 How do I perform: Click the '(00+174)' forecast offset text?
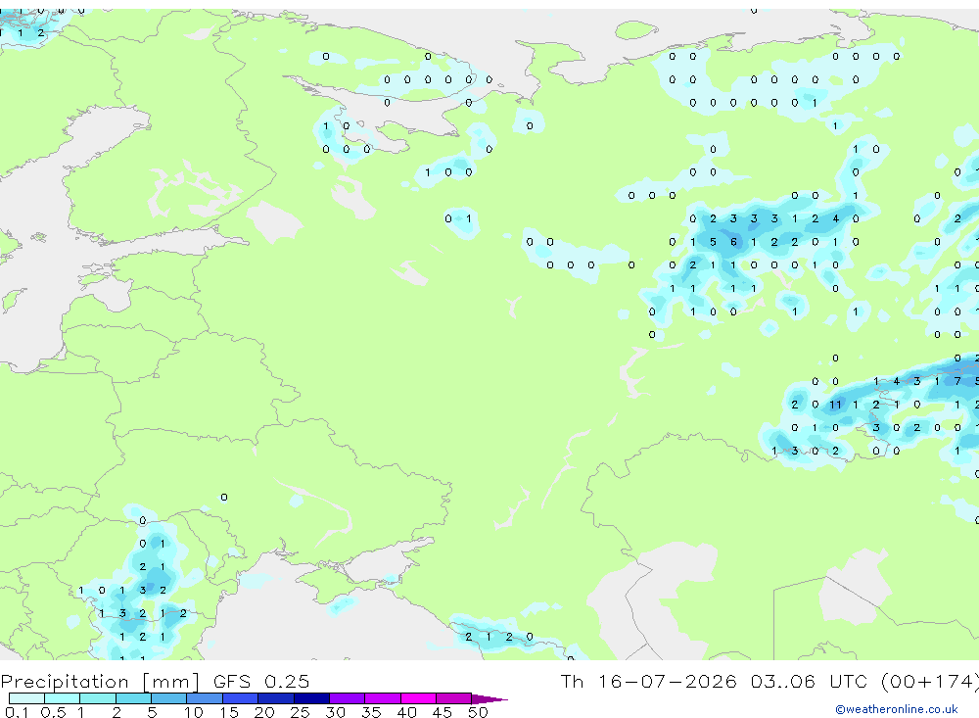click(929, 681)
